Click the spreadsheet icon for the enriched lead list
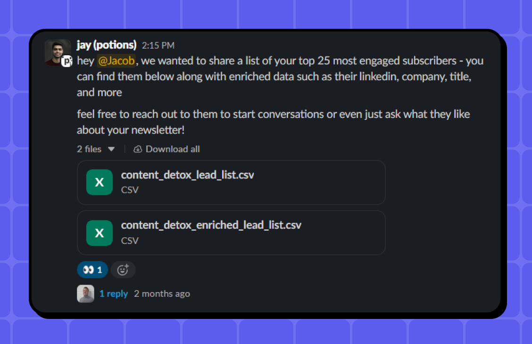532x344 pixels. pos(99,233)
